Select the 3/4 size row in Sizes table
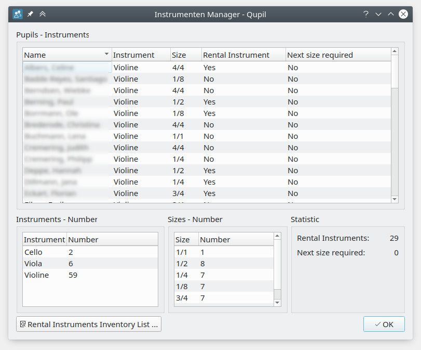The width and height of the screenshot is (421, 350). point(224,298)
